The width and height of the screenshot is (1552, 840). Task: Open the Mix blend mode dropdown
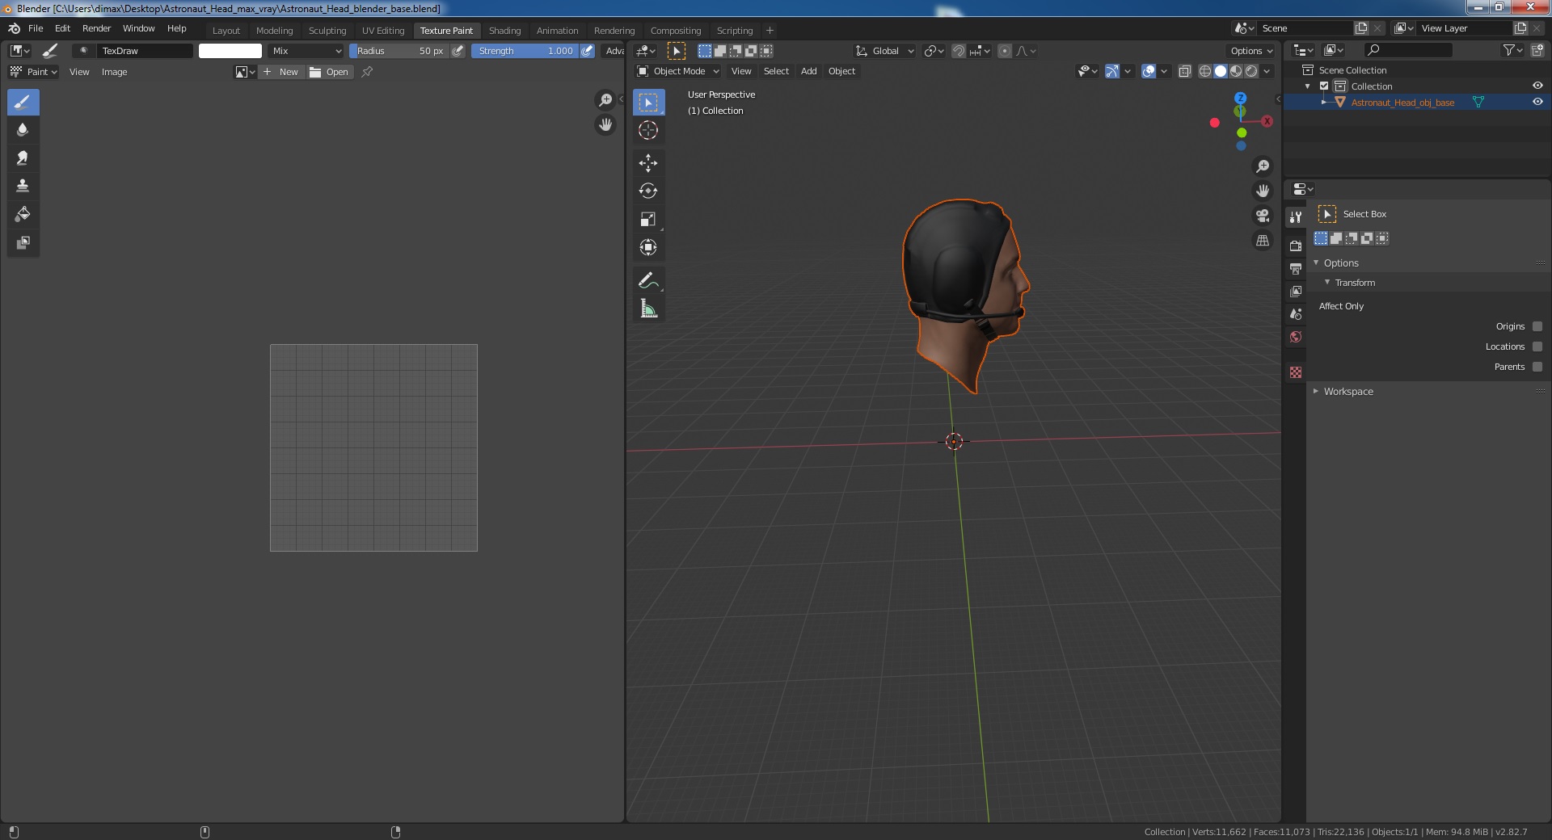[x=306, y=51]
